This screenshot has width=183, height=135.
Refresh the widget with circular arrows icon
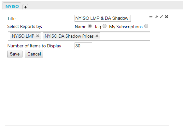[156, 17]
